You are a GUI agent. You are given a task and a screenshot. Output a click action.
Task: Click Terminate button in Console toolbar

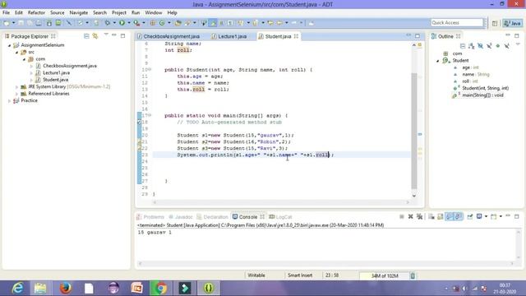click(x=402, y=217)
